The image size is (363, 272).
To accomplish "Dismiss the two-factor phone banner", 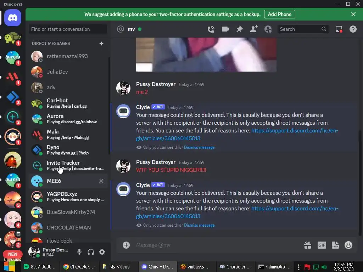I will [x=353, y=14].
